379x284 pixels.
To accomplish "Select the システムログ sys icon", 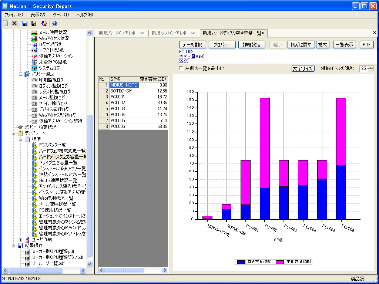I will coord(34,68).
